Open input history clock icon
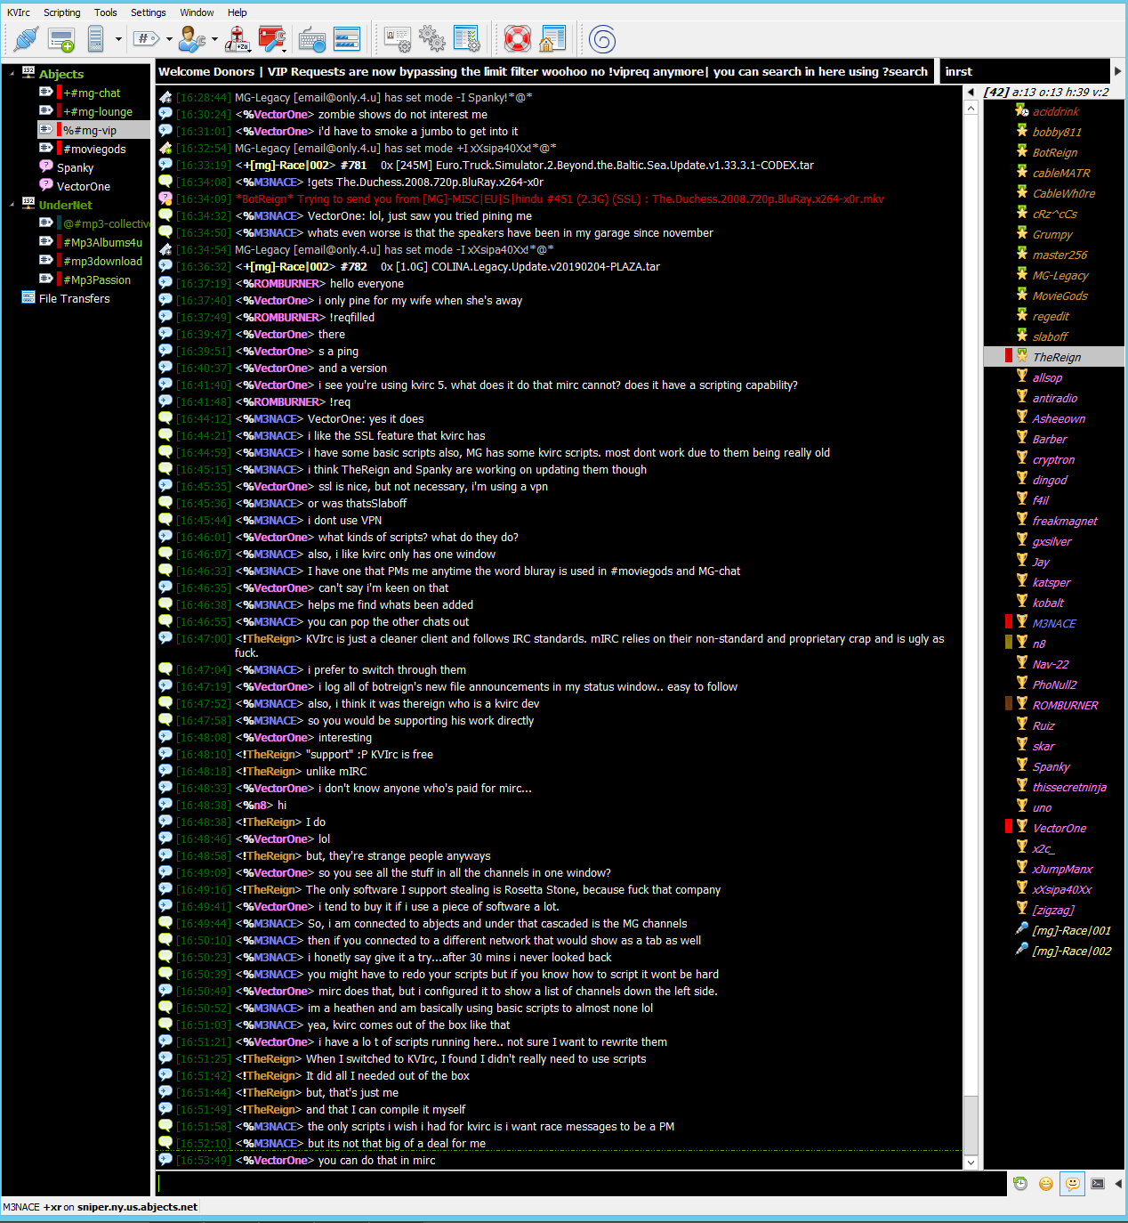The width and height of the screenshot is (1128, 1223). tap(1020, 1183)
